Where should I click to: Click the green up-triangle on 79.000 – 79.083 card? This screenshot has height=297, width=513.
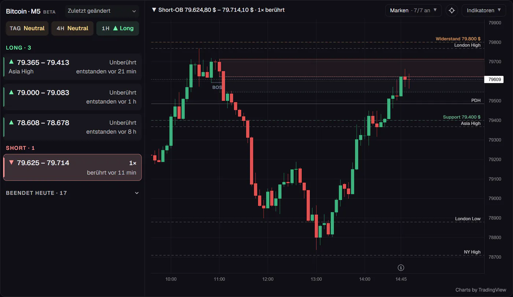coord(11,92)
